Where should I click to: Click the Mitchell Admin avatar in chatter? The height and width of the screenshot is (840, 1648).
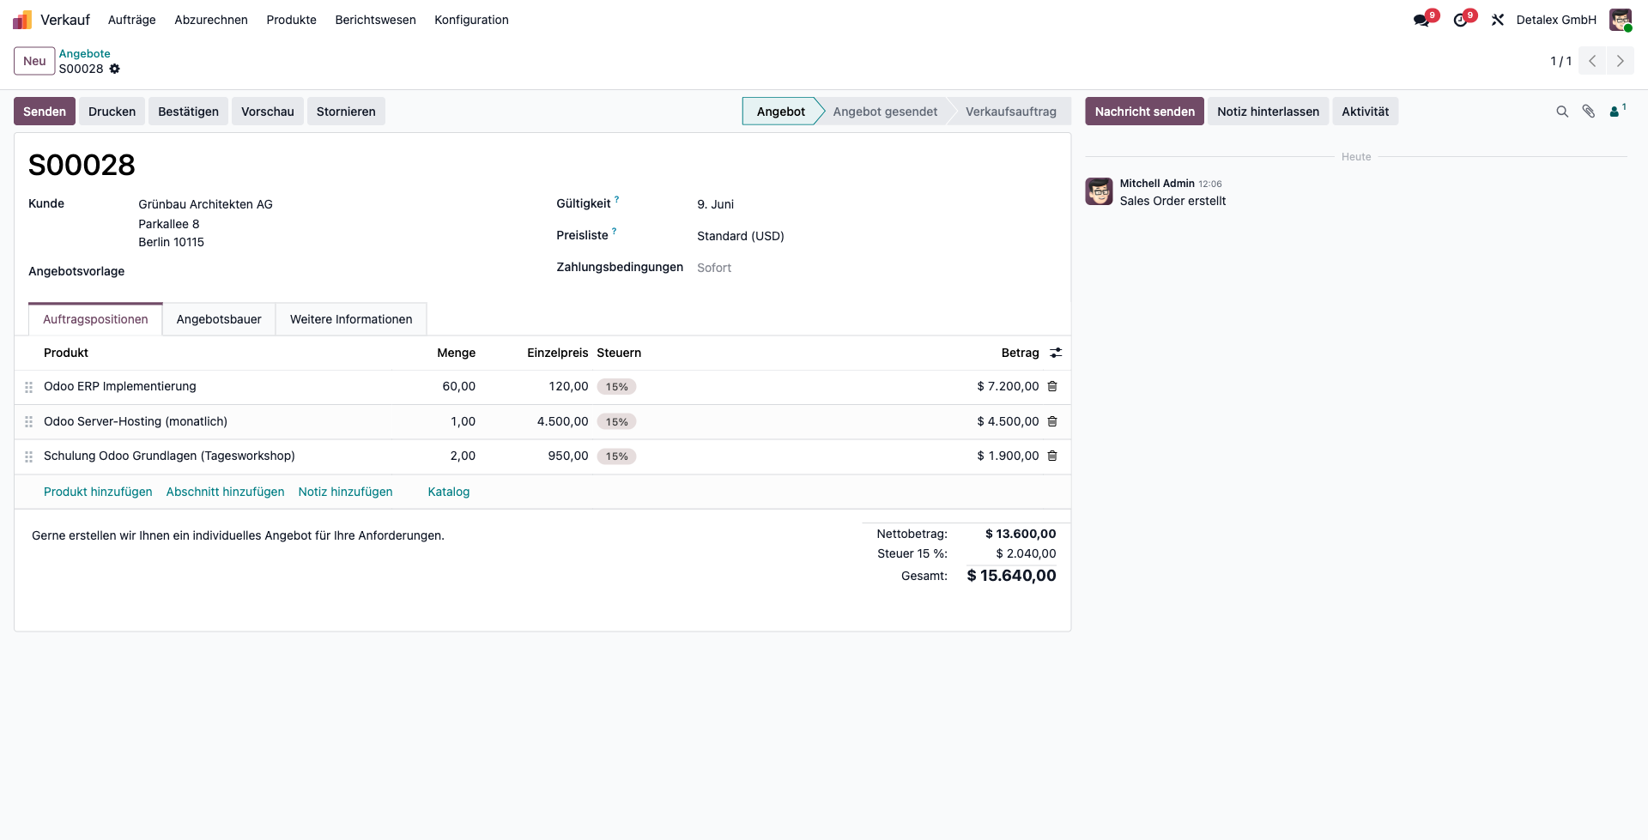[x=1099, y=191]
